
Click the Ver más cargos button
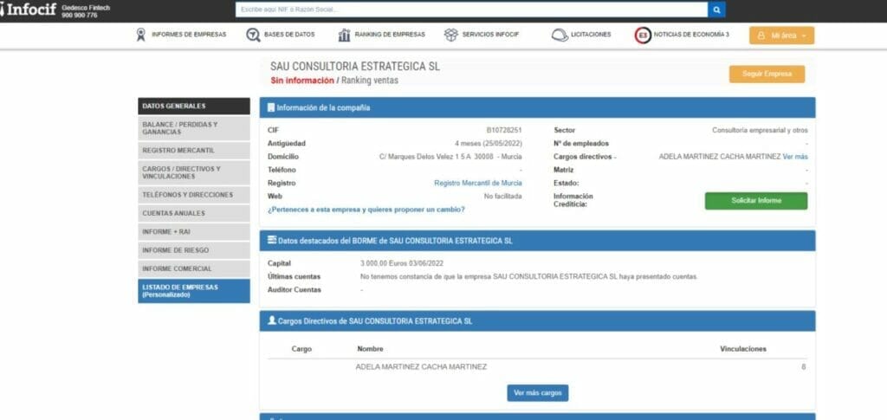click(x=537, y=393)
